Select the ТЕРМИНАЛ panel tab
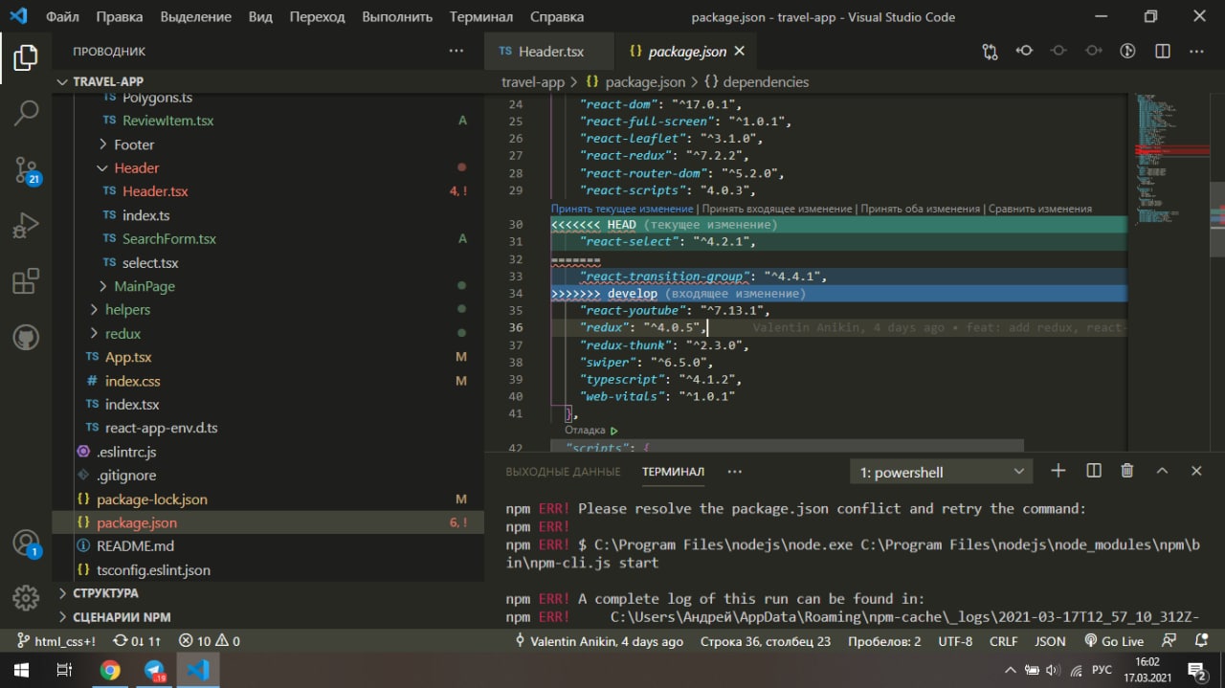Viewport: 1225px width, 688px height. pyautogui.click(x=673, y=472)
